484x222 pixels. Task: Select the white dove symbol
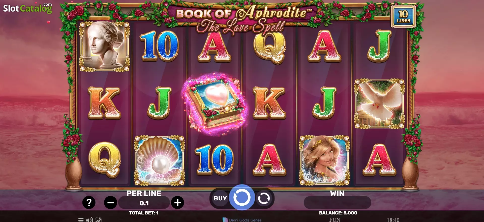(x=379, y=104)
